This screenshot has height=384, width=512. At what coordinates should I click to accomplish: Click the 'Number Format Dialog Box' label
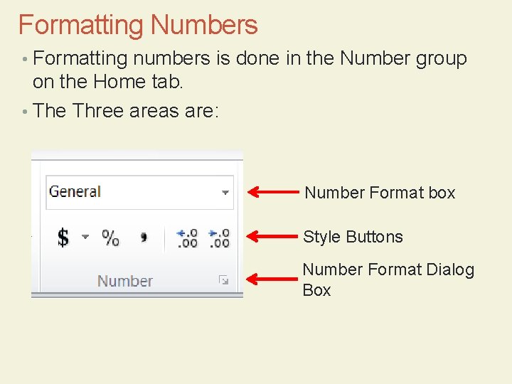pyautogui.click(x=388, y=279)
